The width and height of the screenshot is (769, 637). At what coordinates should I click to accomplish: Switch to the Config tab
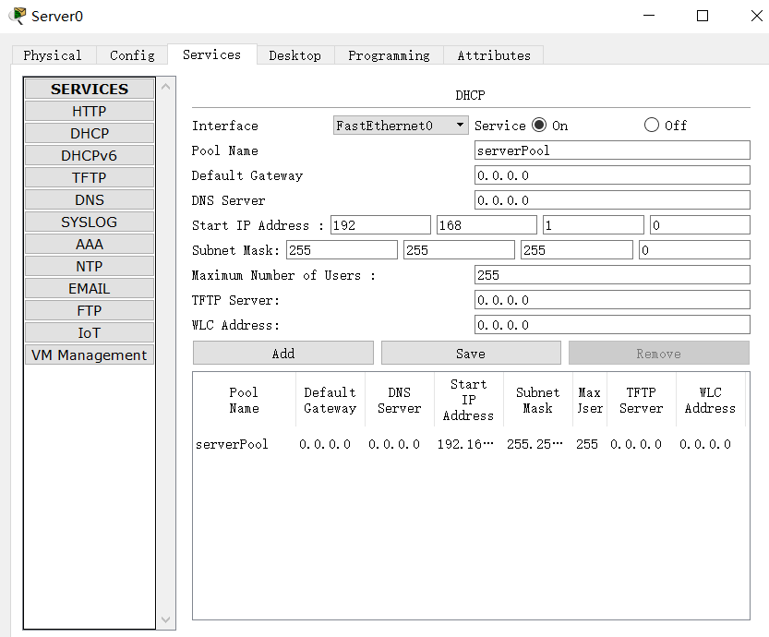[x=132, y=55]
